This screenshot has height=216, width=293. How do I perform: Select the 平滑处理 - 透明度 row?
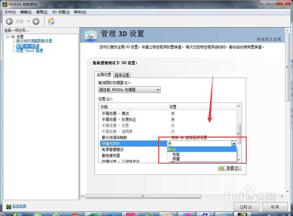[x=168, y=131]
